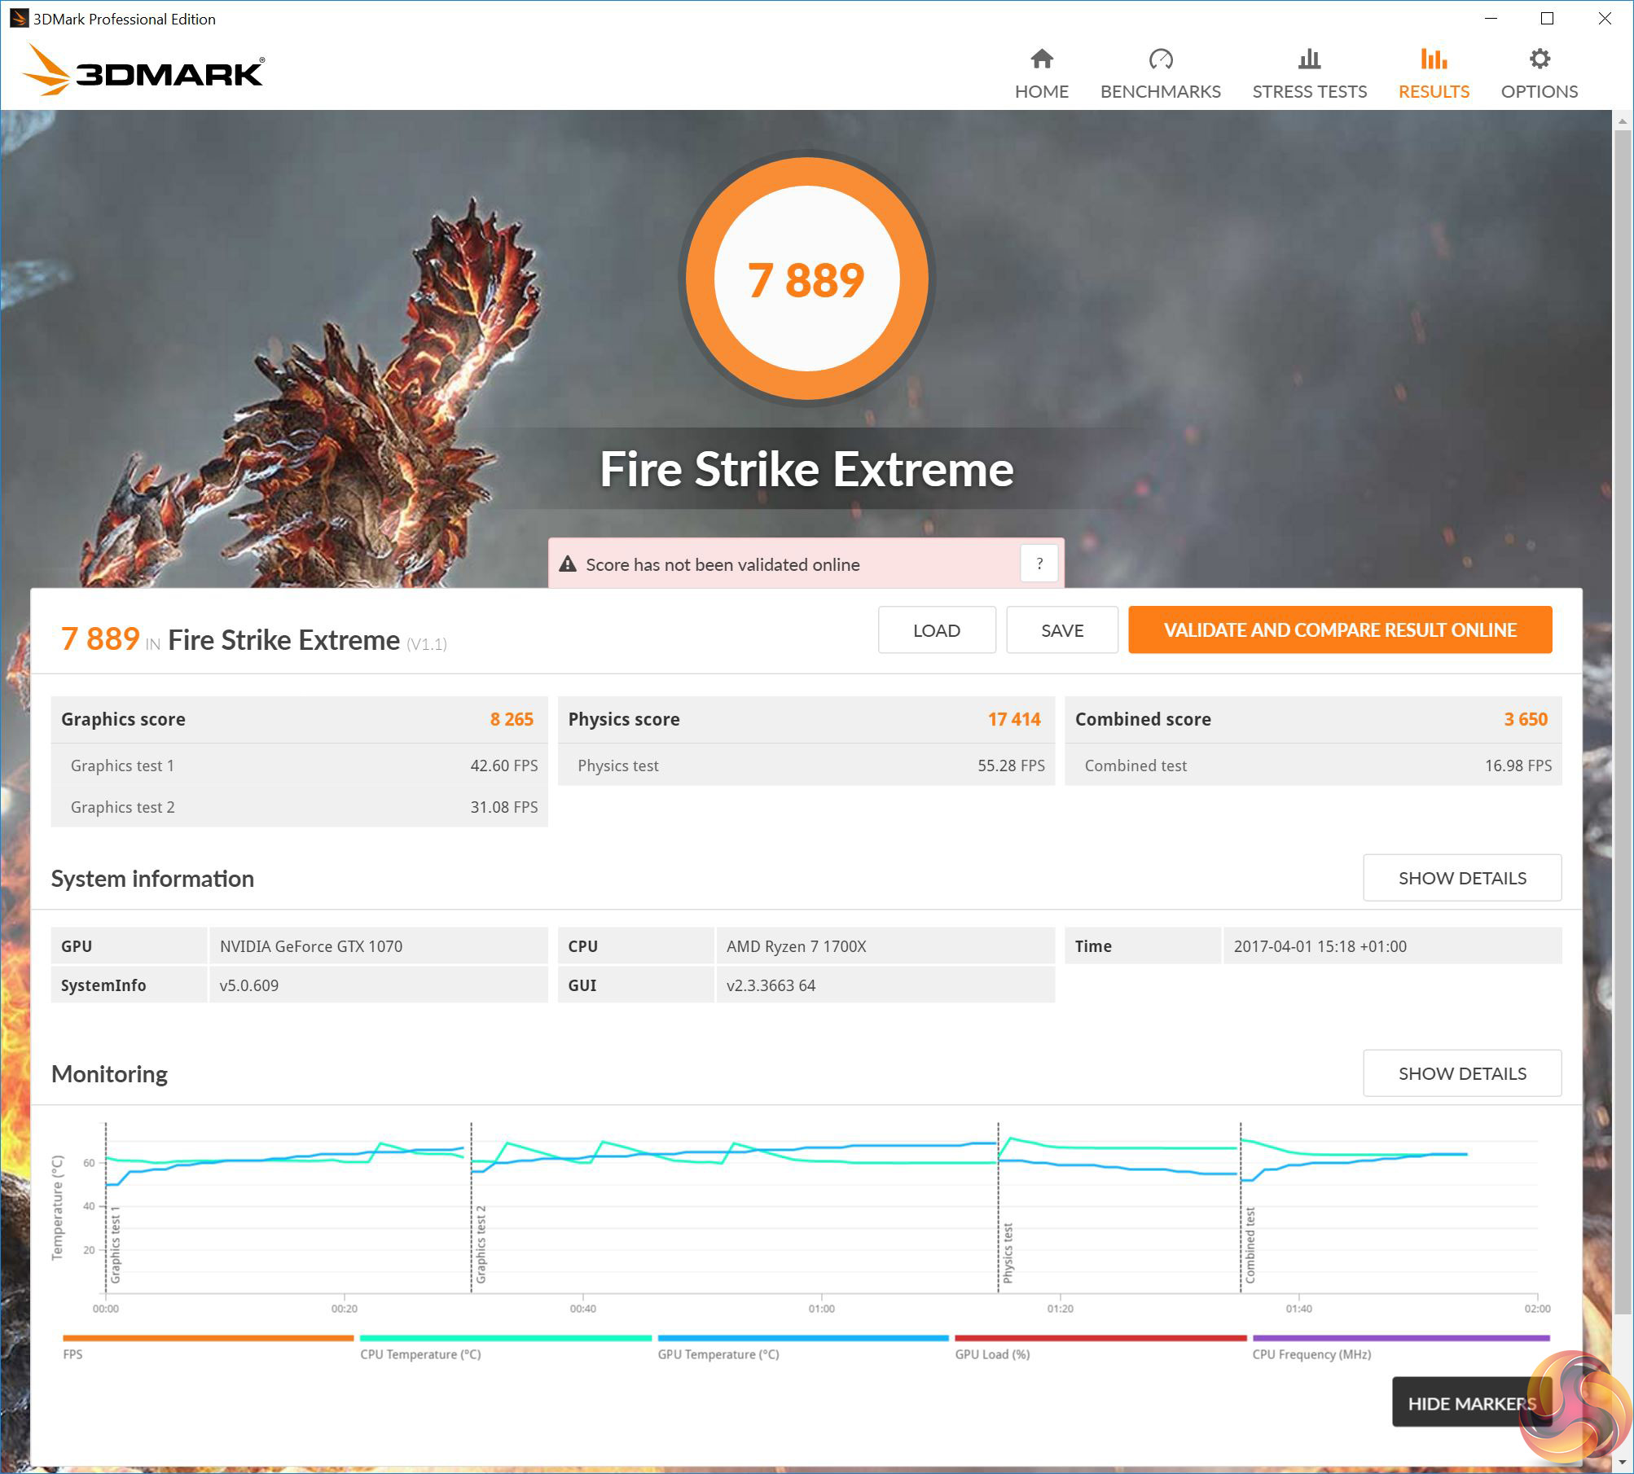This screenshot has height=1474, width=1634.
Task: Open Options with the gear icon
Action: coord(1539,59)
